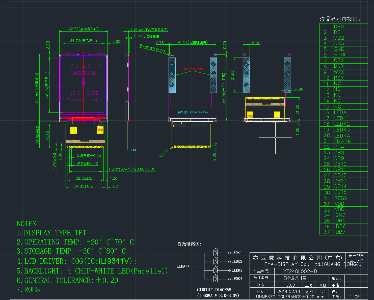Select the RESX pin 31 entry
Screen dimensions: 374x300
pyautogui.click(x=341, y=198)
